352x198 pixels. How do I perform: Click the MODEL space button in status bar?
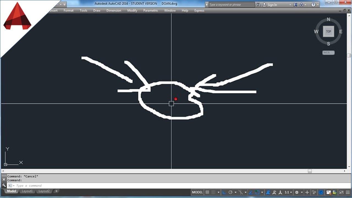(x=197, y=192)
